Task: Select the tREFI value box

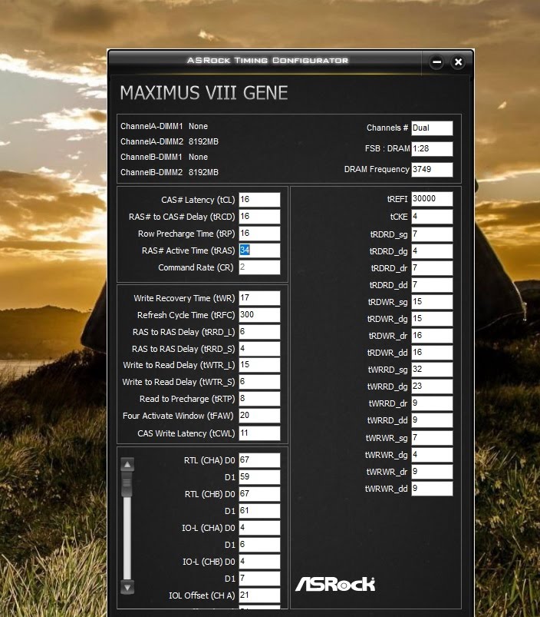Action: [432, 199]
